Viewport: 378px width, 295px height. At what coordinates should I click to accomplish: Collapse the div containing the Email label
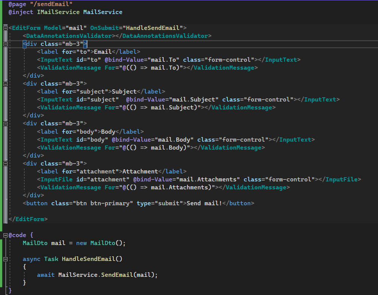[x=5, y=44]
